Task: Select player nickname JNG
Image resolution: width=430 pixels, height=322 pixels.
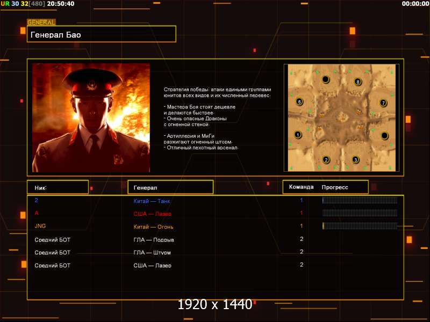Action: click(x=40, y=226)
